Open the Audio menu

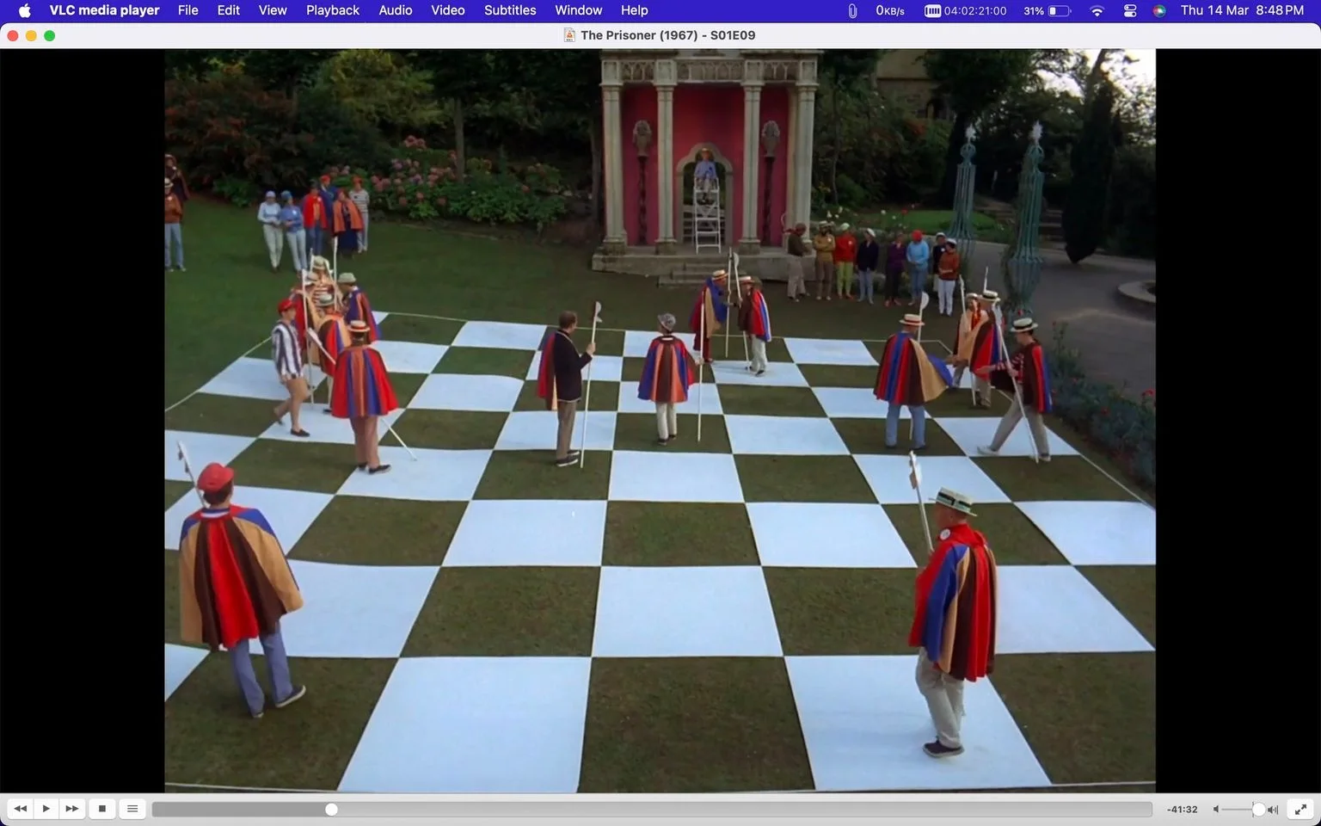click(x=396, y=10)
